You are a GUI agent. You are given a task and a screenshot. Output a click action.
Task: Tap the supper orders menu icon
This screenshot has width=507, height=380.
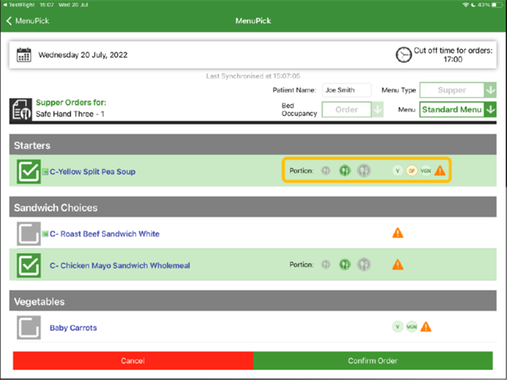(x=21, y=111)
